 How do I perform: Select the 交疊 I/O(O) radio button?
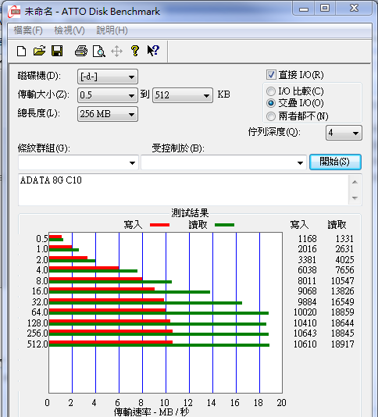pos(271,103)
